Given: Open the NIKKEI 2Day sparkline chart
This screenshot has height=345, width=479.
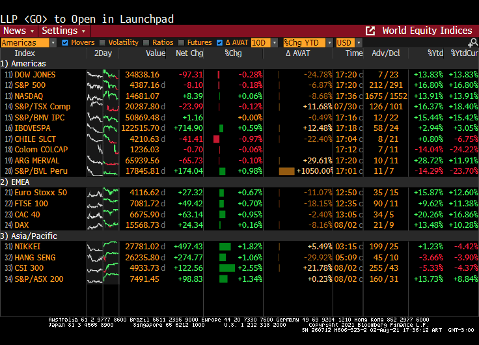Looking at the screenshot, I should click(103, 247).
